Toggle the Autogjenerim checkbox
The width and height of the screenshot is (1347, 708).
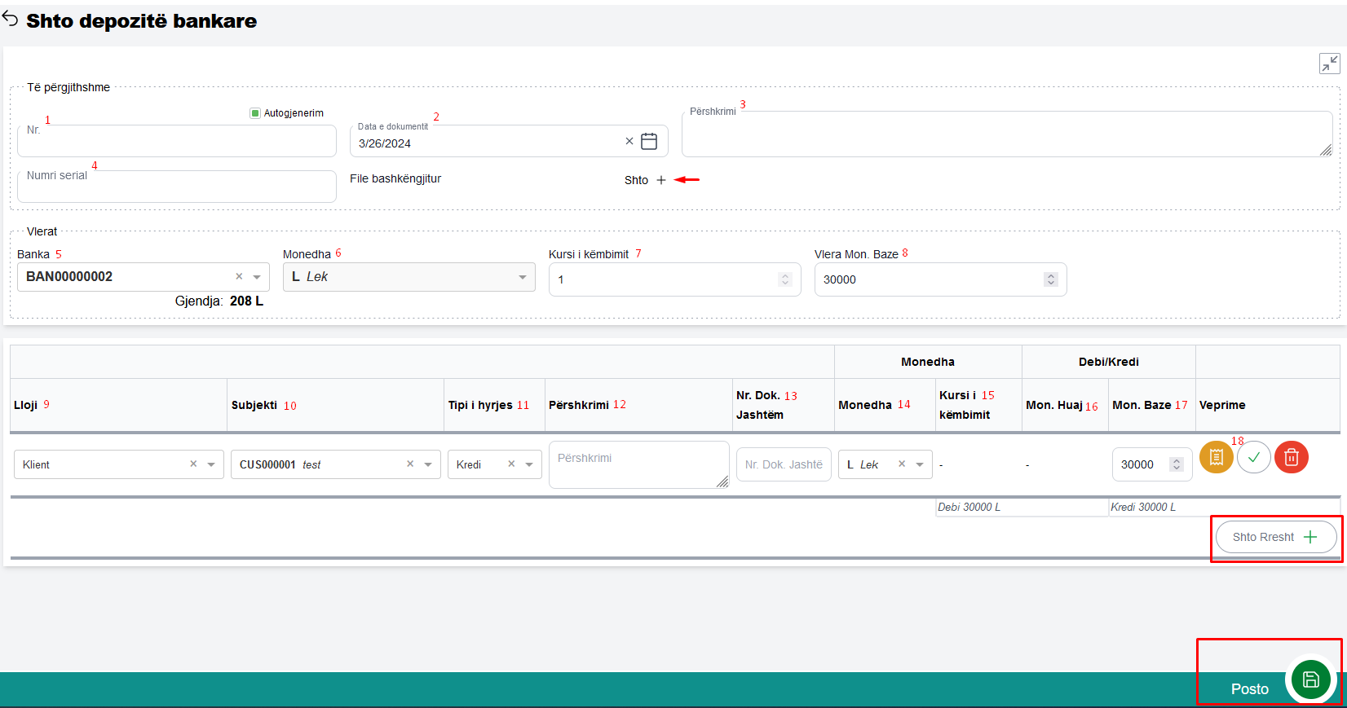pos(255,113)
